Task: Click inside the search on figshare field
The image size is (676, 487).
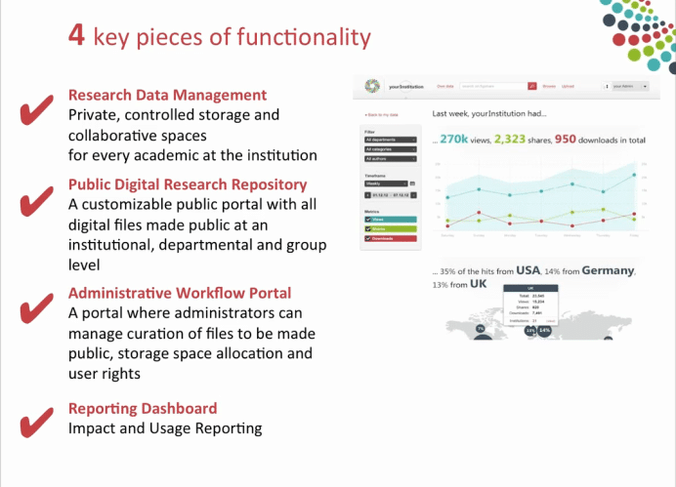Action: point(493,86)
